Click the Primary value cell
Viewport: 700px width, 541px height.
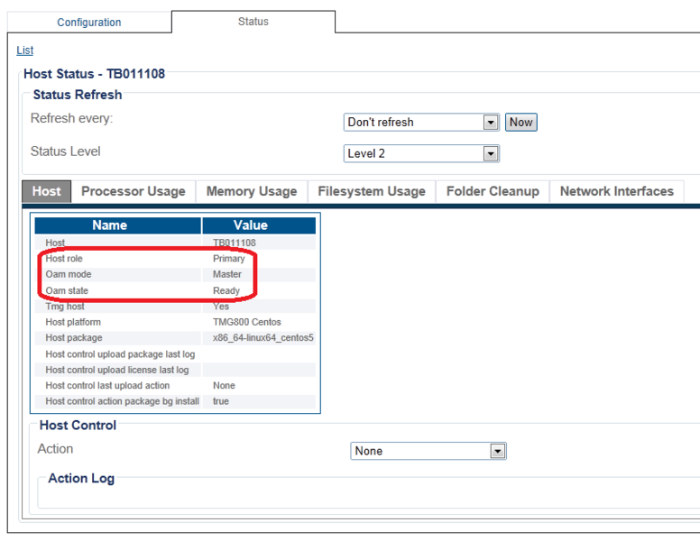coord(228,259)
